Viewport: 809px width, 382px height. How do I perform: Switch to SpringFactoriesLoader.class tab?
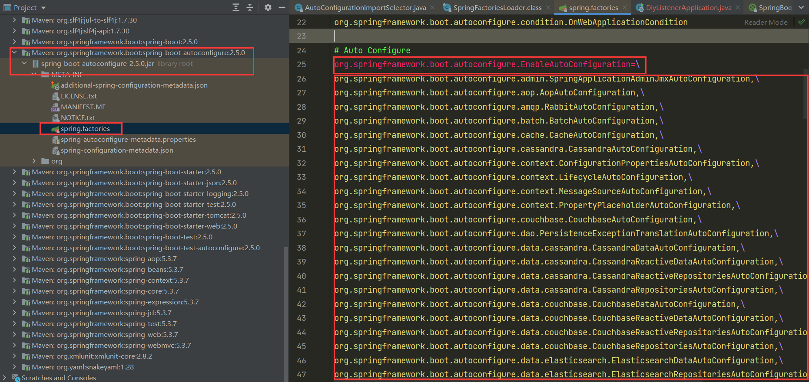[492, 7]
